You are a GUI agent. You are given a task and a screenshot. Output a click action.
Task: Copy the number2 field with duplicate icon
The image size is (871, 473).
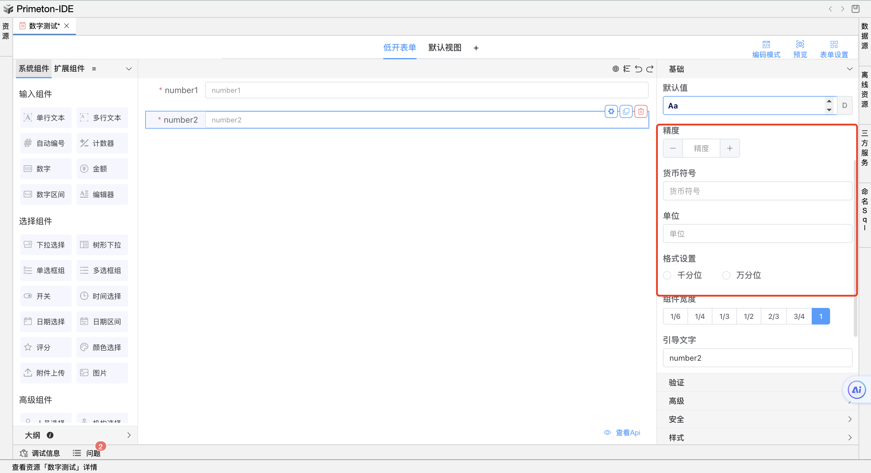[x=626, y=111]
